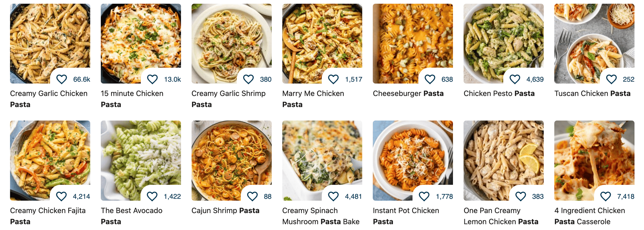Image resolution: width=644 pixels, height=230 pixels.
Task: Click the heart on The Best Avocado Pasta
Action: click(x=152, y=196)
